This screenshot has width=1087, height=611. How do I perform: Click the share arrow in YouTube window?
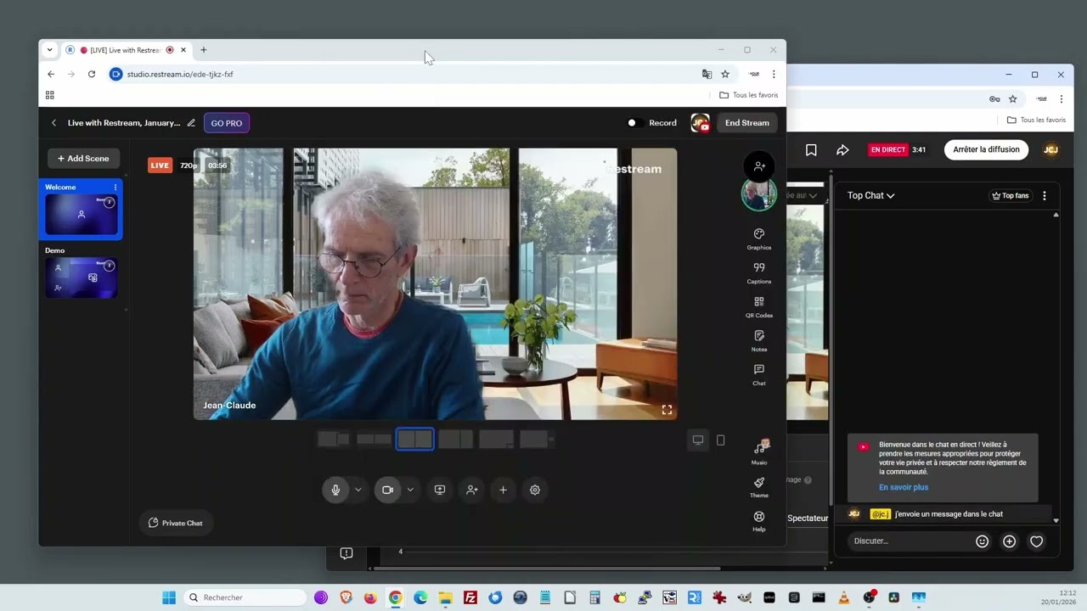click(x=842, y=150)
